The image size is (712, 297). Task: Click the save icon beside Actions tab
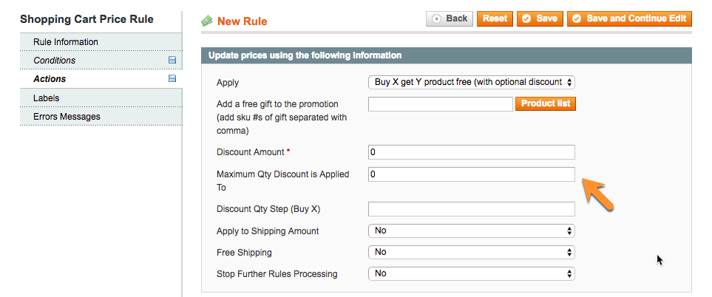click(x=172, y=79)
